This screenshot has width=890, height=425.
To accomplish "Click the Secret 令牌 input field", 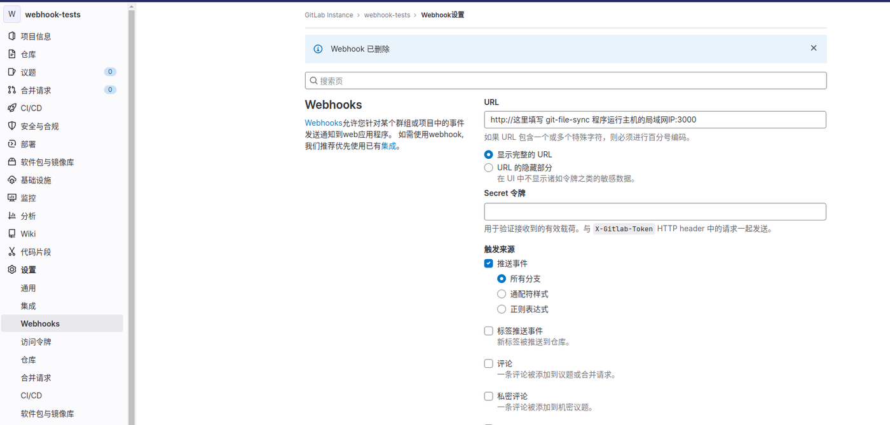I will (655, 212).
